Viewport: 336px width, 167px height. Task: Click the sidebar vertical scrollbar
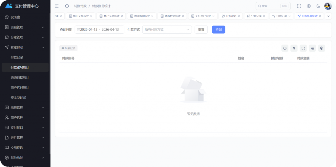(50, 83)
